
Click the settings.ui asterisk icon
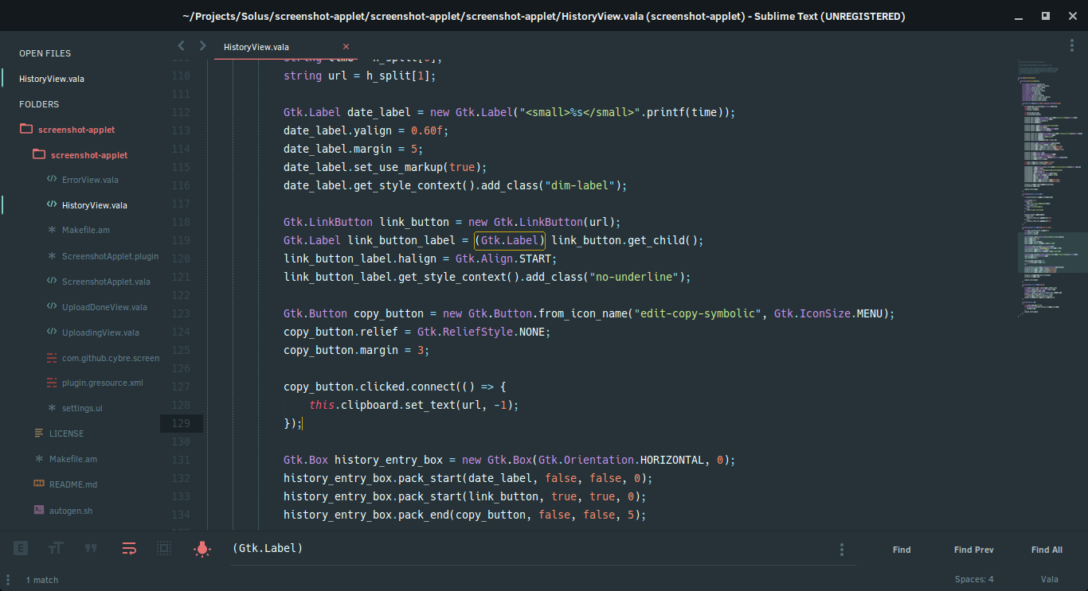52,408
